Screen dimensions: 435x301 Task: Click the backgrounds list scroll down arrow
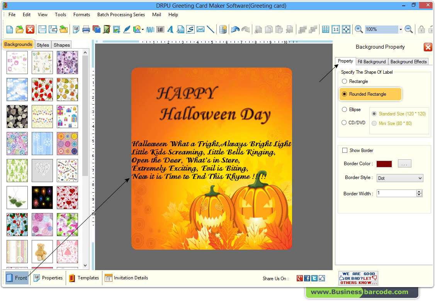coord(85,265)
